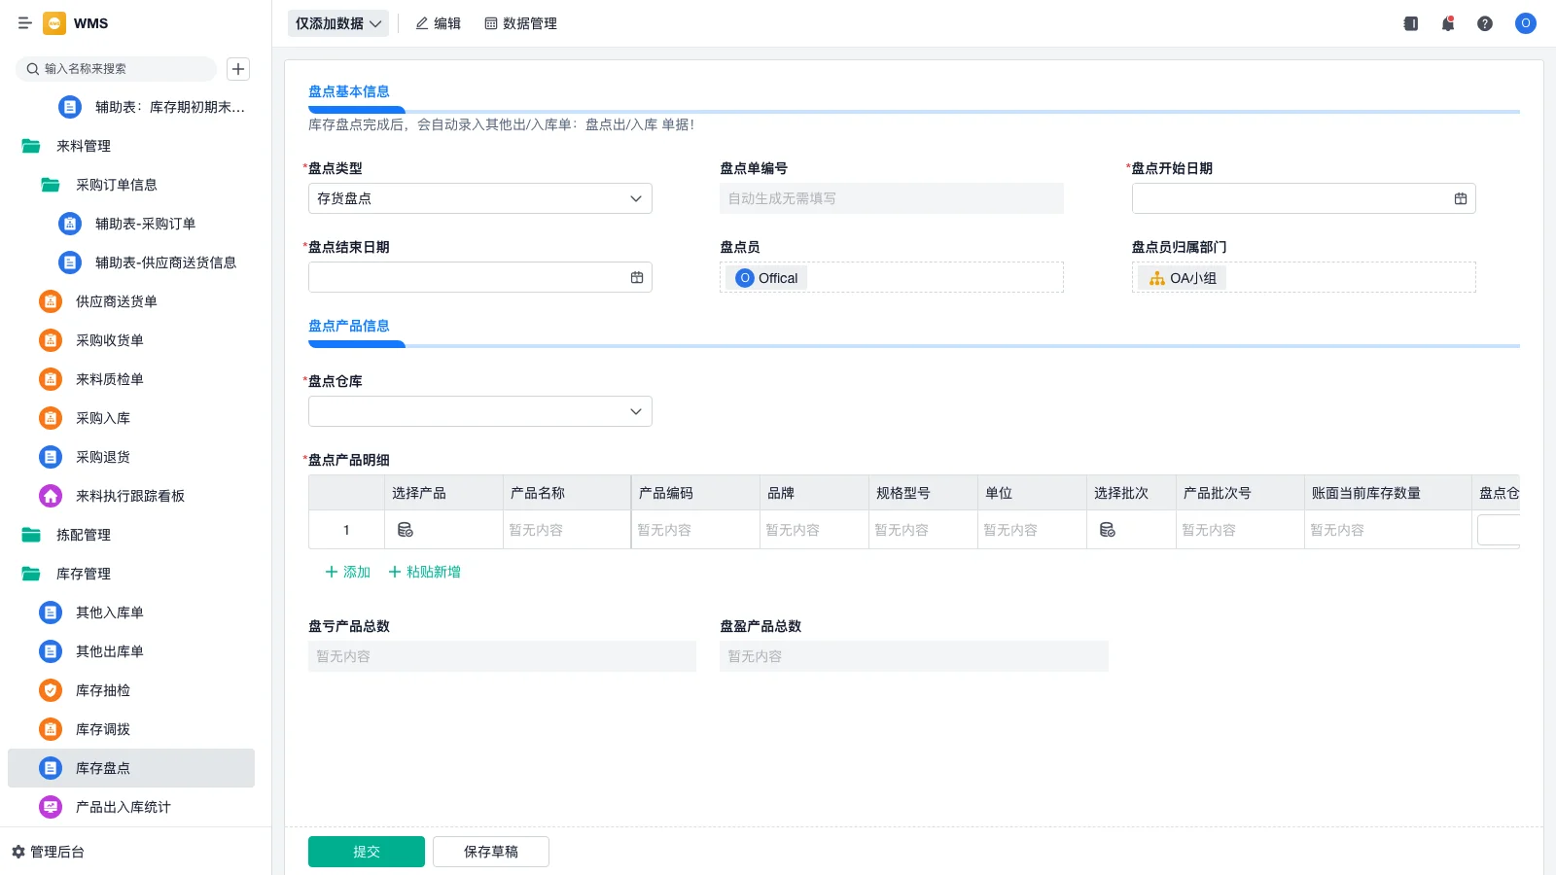Open the 盘点类型 dropdown showing 存货盘点

coord(480,198)
